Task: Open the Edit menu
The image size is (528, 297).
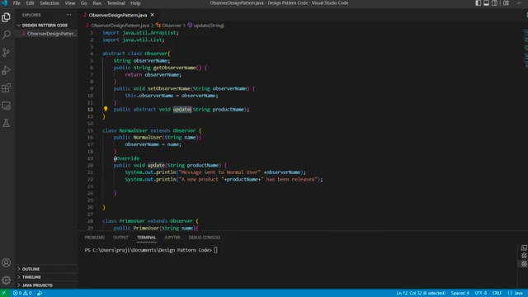Action: [30, 3]
